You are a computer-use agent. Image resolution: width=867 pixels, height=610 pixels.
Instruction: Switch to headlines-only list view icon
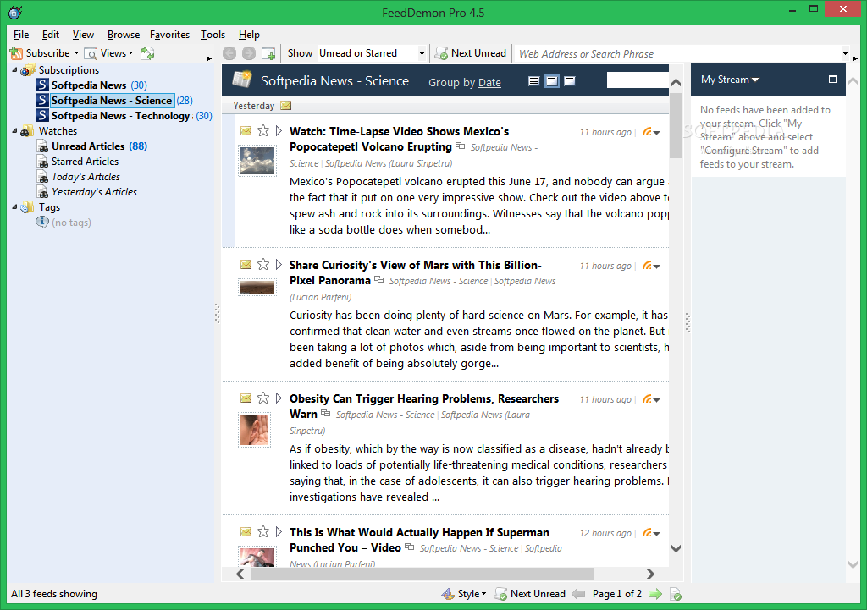533,81
